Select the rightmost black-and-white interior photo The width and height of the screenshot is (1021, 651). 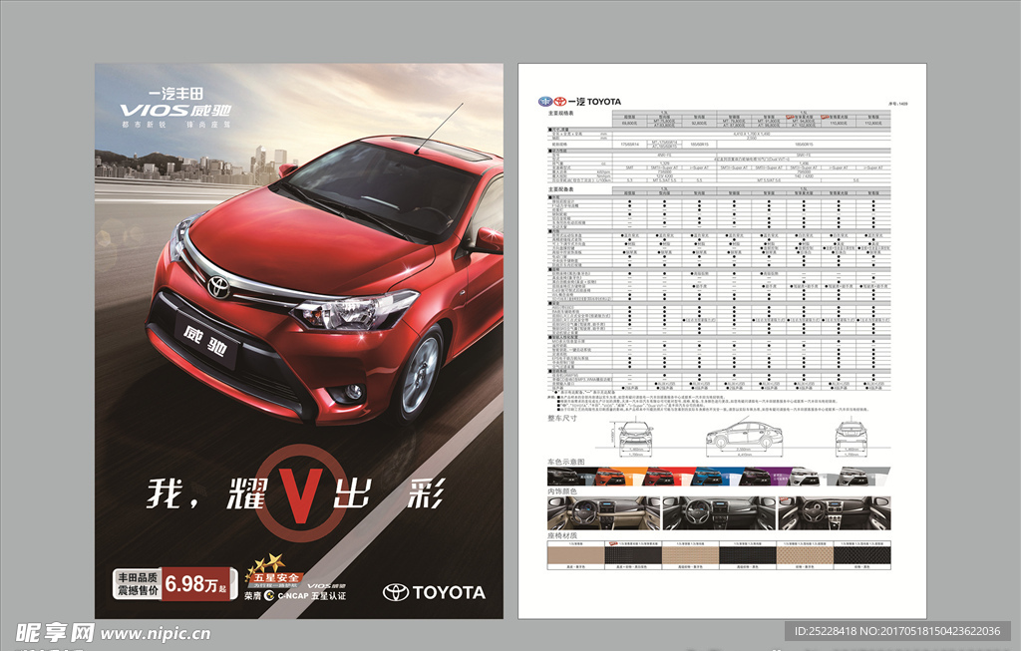coord(835,513)
